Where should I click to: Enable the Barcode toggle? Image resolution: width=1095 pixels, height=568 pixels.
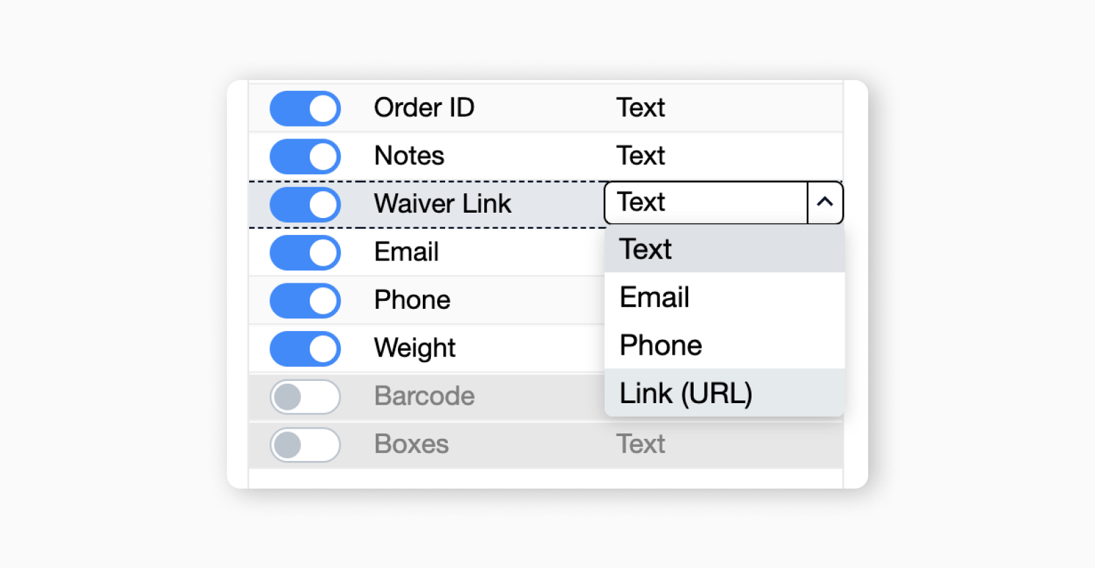(305, 397)
